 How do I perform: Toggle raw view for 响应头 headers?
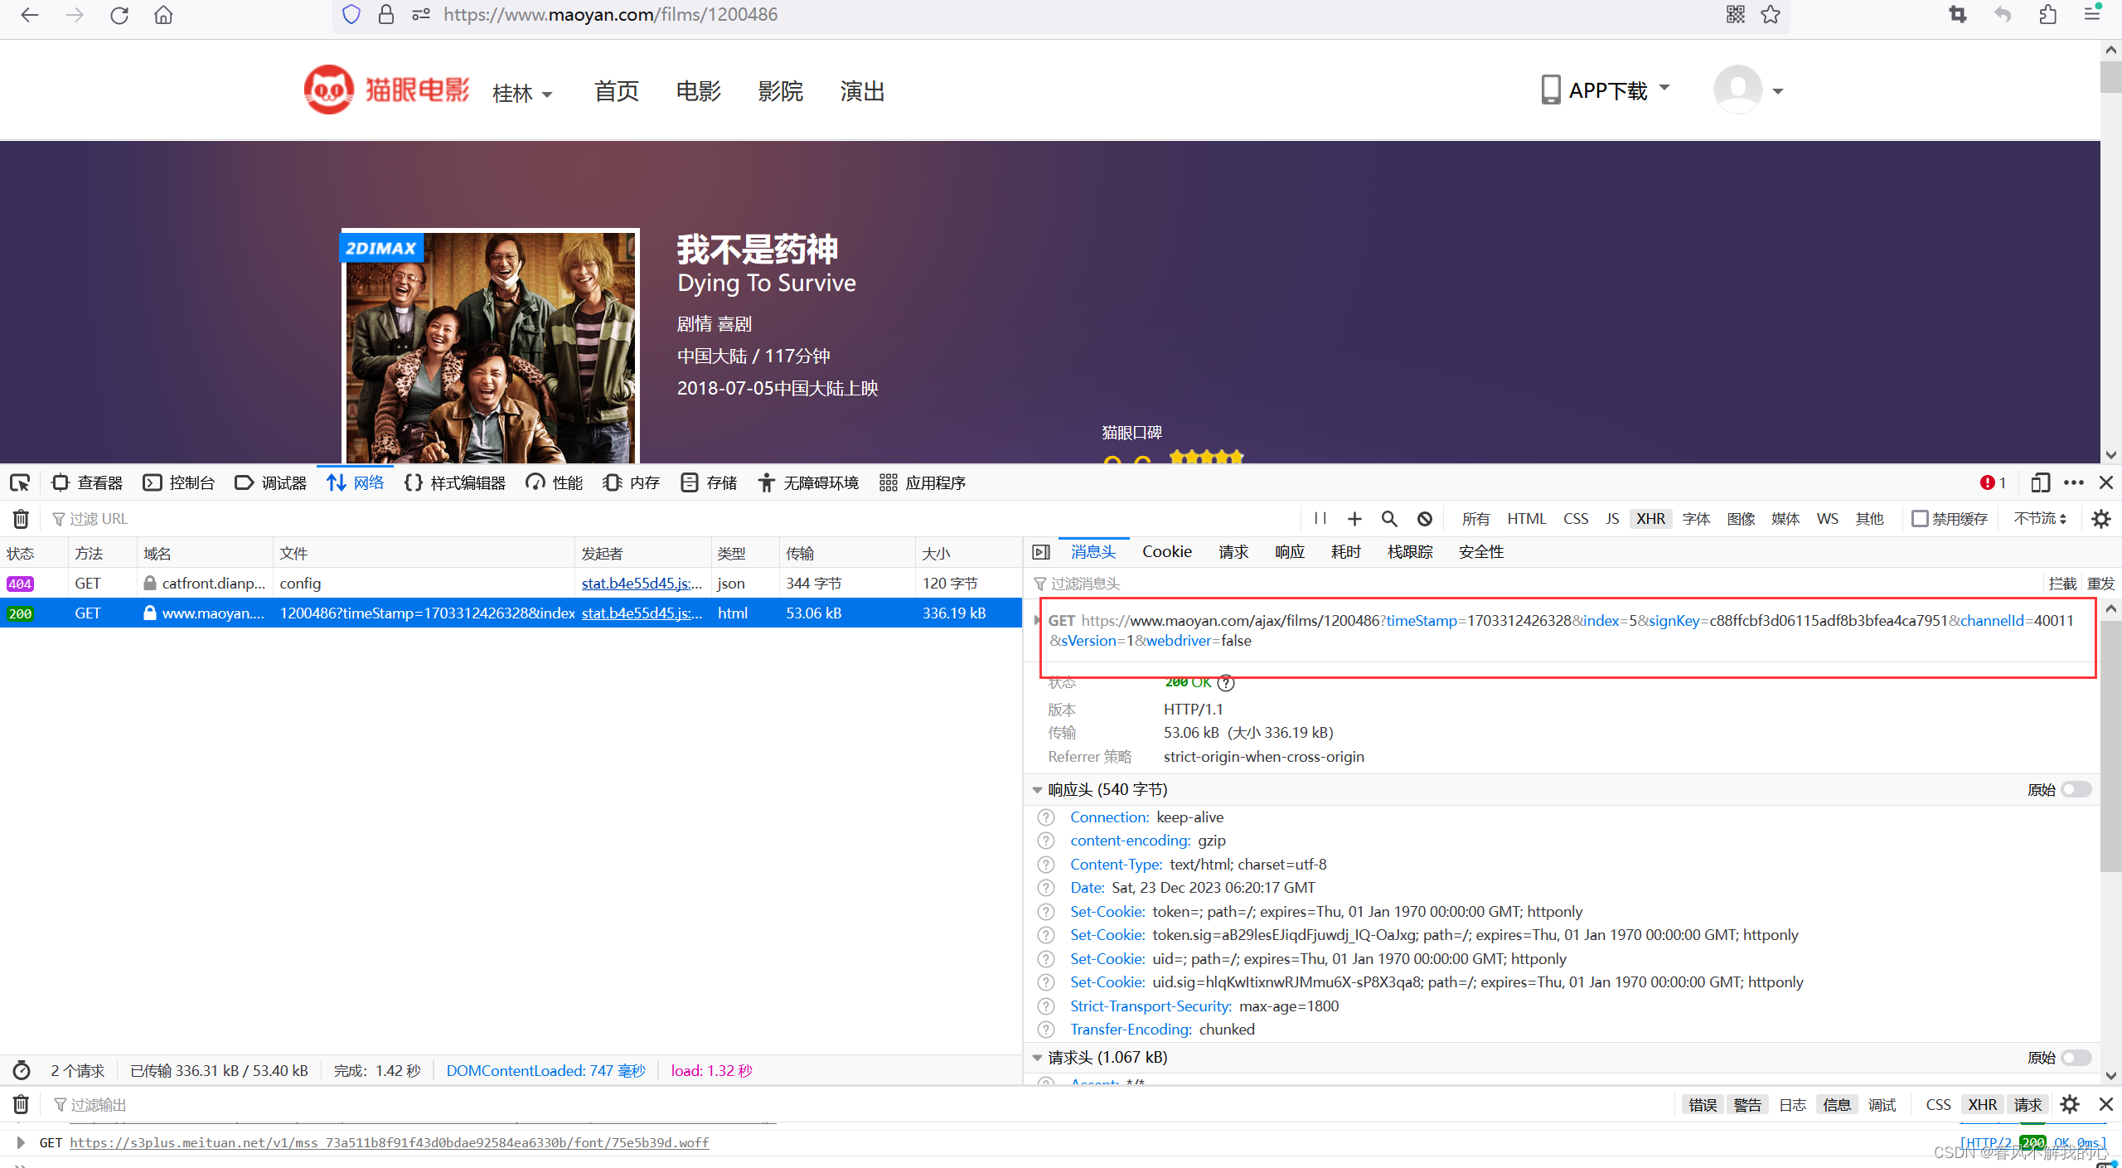pos(2076,789)
